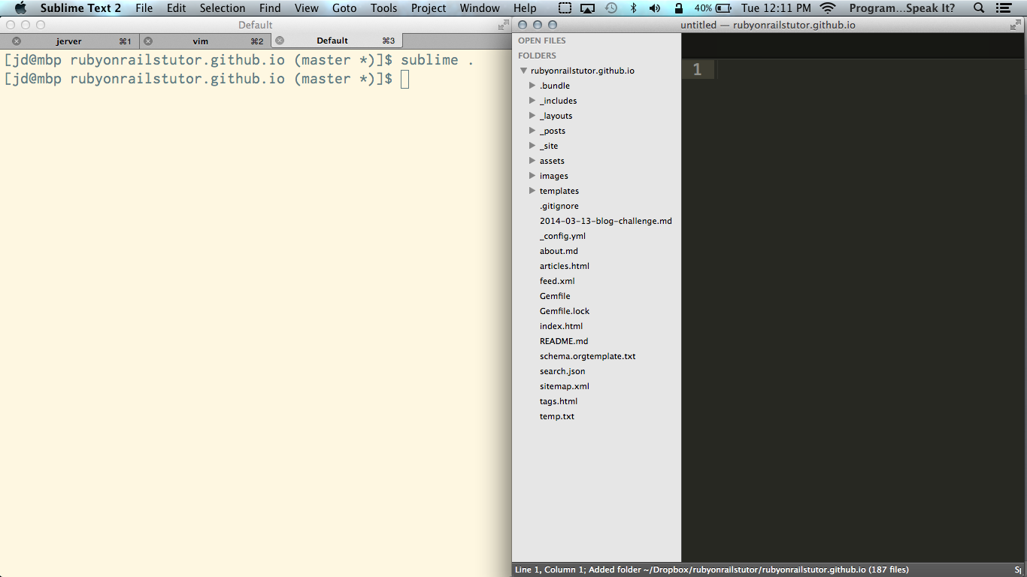This screenshot has width=1027, height=577.
Task: Expand the assets folder
Action: 532,161
